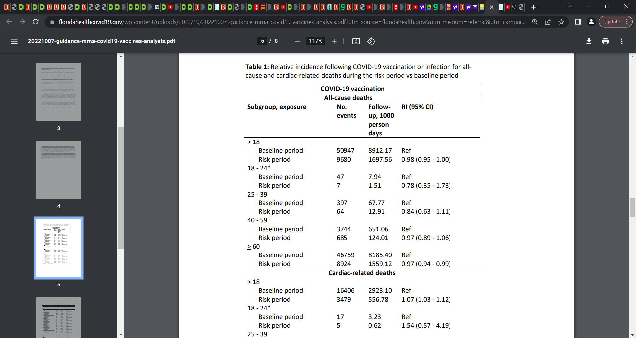636x338 pixels.
Task: Click thumbnail panel scroll down arrow
Action: 121,335
